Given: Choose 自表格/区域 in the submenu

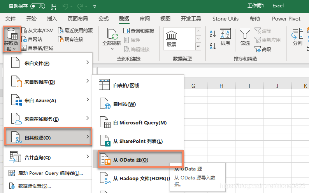Looking at the screenshot, I should (138, 85).
